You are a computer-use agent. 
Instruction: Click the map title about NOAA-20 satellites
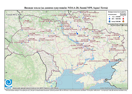[x=66, y=8]
